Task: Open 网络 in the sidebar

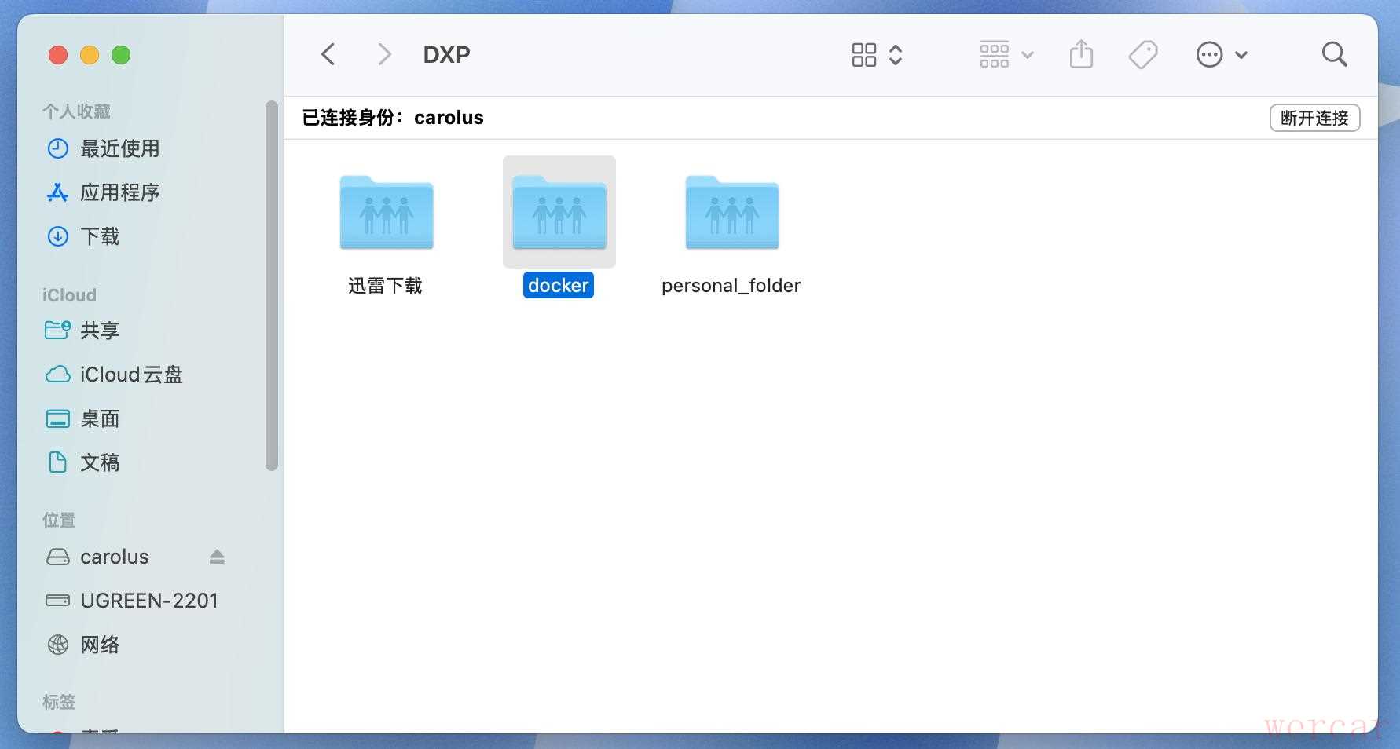Action: coord(100,645)
